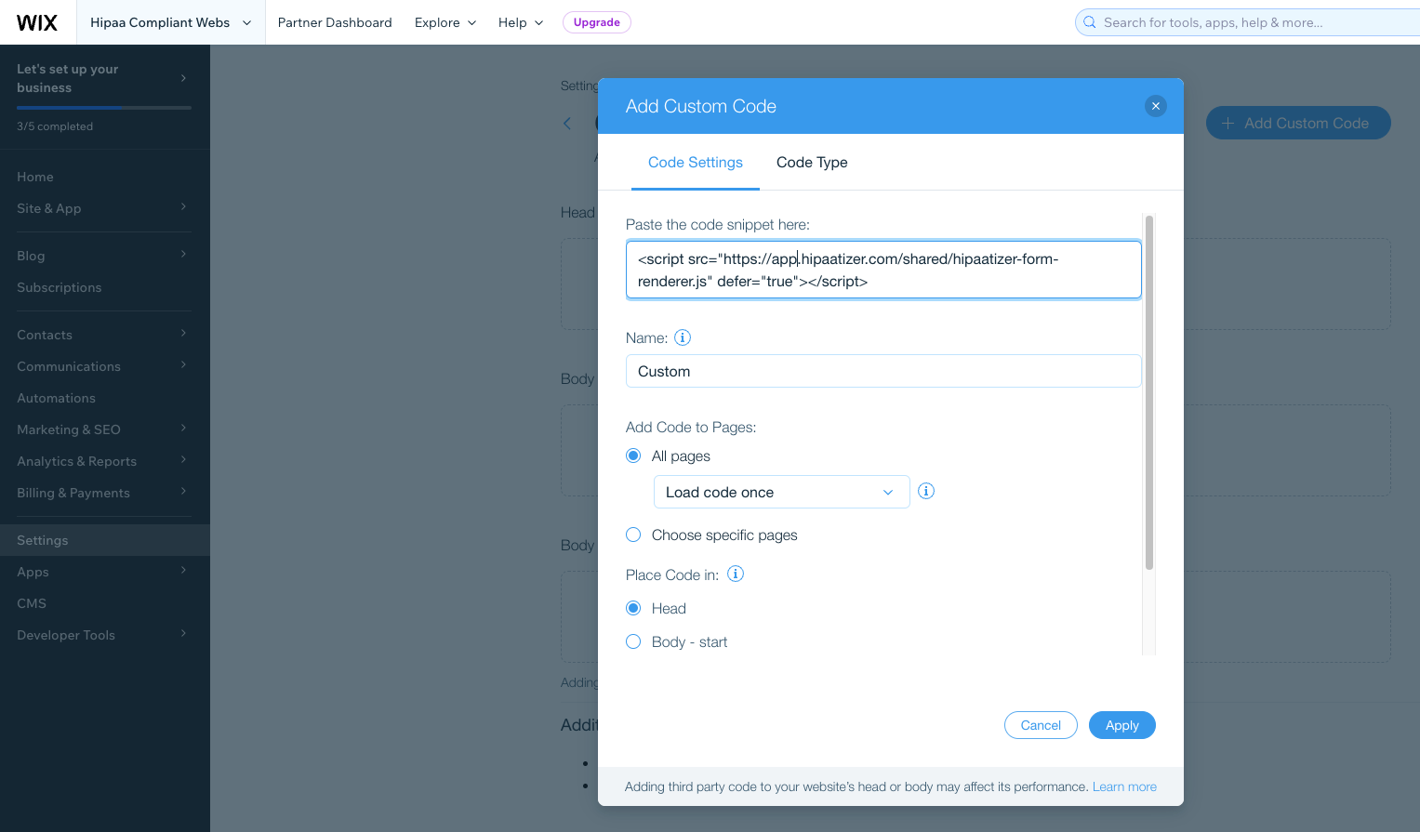Click the Wix logo
The width and height of the screenshot is (1420, 832).
pyautogui.click(x=37, y=22)
